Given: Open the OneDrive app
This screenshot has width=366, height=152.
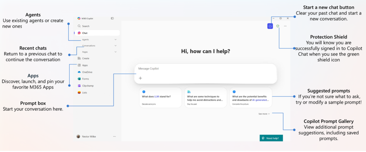Looking at the screenshot, I should click(87, 72).
